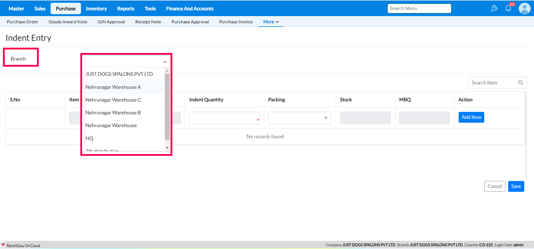
Task: Open the notifications bell icon
Action: [x=508, y=8]
